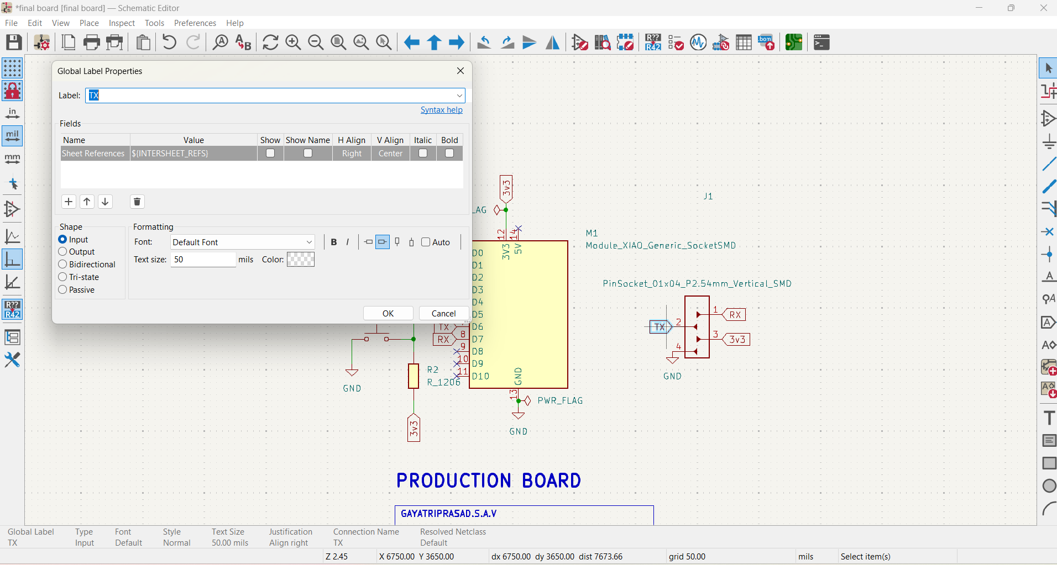
Task: Open the File menu
Action: [x=11, y=23]
